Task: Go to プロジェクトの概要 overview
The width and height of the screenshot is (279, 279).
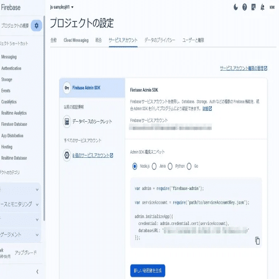Action: (x=15, y=26)
